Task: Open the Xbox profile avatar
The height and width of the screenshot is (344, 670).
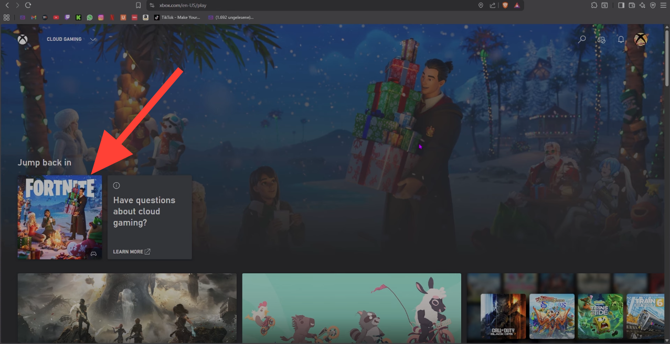Action: pyautogui.click(x=640, y=39)
